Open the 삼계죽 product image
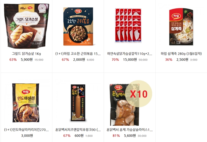207x142 pixels. coord(181,27)
